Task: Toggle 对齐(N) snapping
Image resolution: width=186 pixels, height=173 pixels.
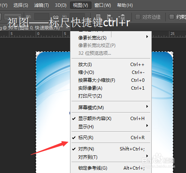Action: [x=111, y=149]
